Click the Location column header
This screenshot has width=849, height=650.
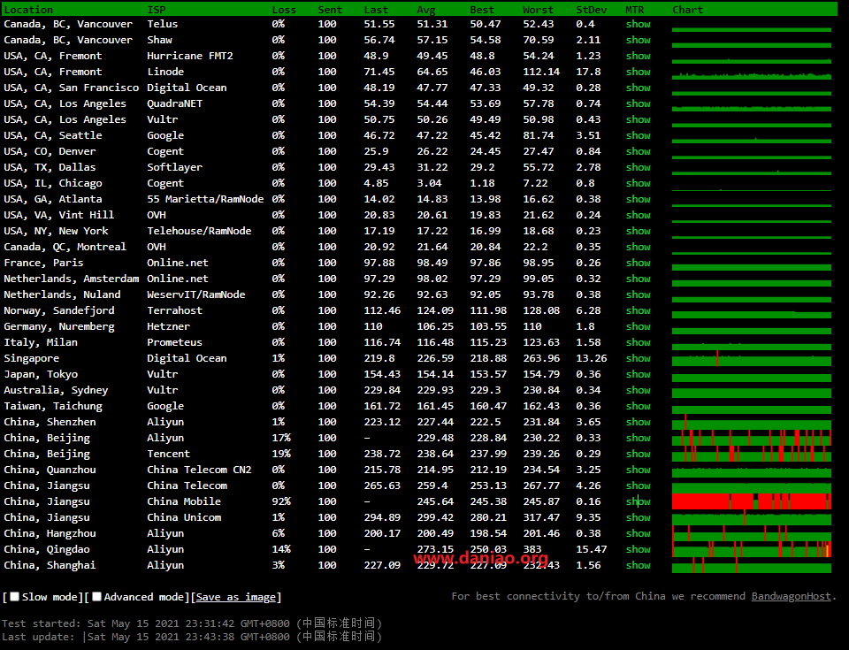28,10
